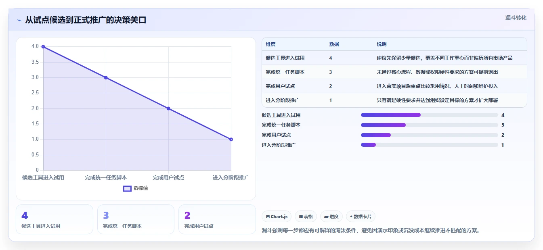Click the lightning icon beside the title
Viewport: 543px width, 250px height.
tap(19, 20)
